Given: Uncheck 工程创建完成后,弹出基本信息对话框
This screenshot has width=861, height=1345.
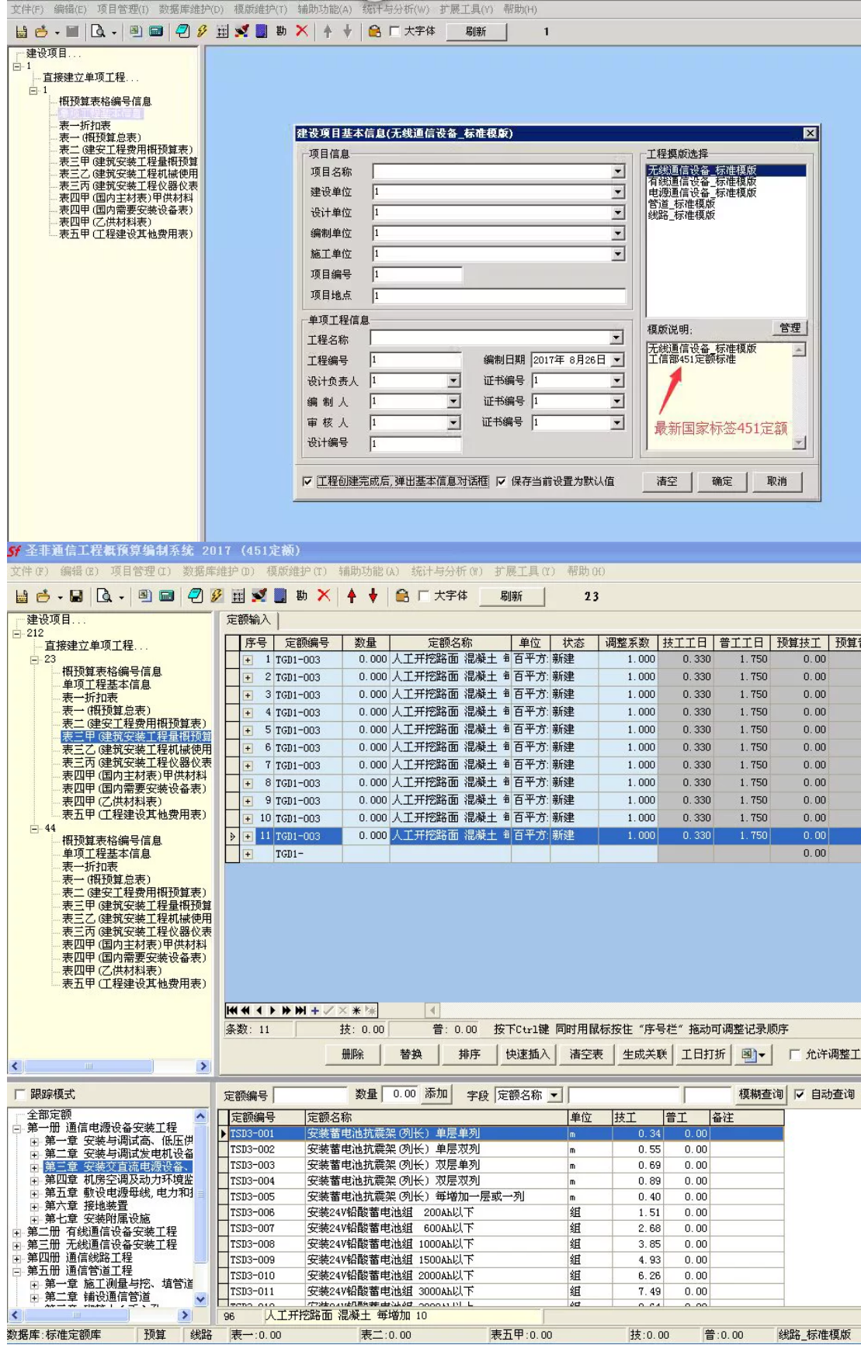Looking at the screenshot, I should click(308, 481).
